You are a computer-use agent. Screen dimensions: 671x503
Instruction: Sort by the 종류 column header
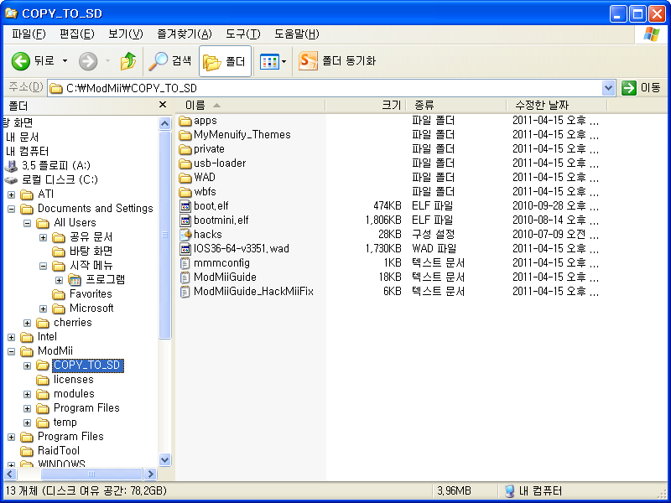[x=455, y=105]
